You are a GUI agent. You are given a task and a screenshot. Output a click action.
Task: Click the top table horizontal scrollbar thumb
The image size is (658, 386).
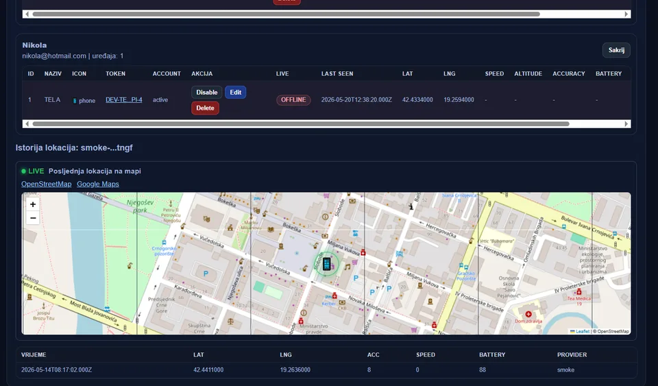tap(287, 14)
